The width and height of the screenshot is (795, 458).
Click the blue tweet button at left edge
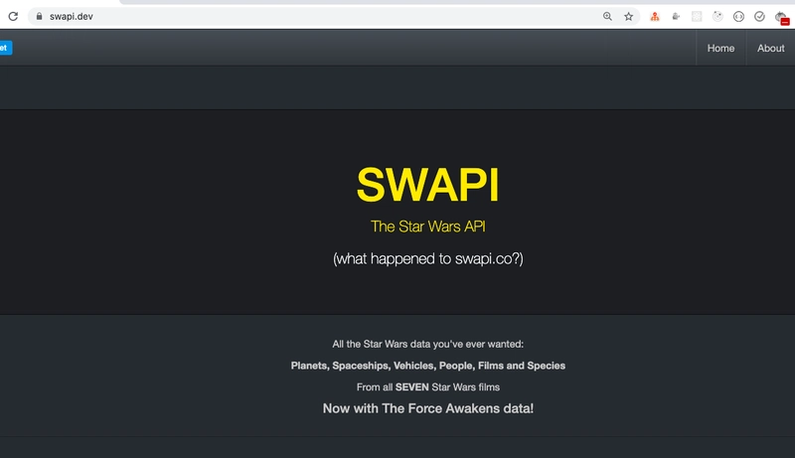[x=6, y=48]
